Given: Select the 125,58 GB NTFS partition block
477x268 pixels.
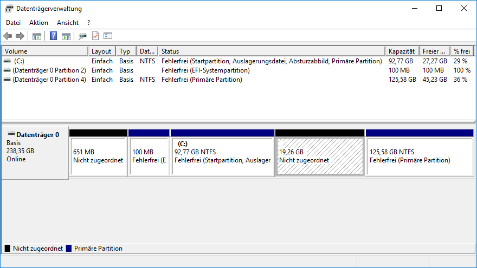Looking at the screenshot, I should click(x=420, y=153).
